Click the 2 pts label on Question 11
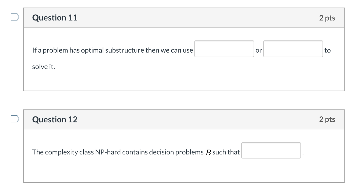357x193 pixels. point(327,18)
